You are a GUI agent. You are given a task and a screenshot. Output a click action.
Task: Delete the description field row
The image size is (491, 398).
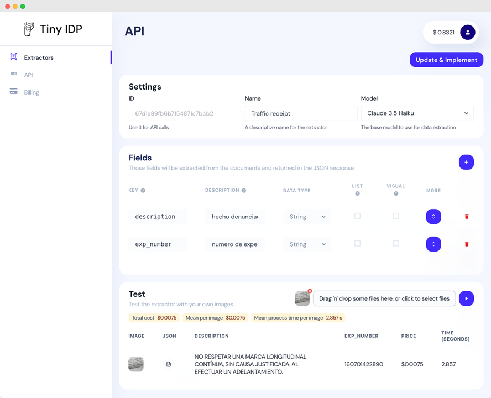click(x=467, y=217)
